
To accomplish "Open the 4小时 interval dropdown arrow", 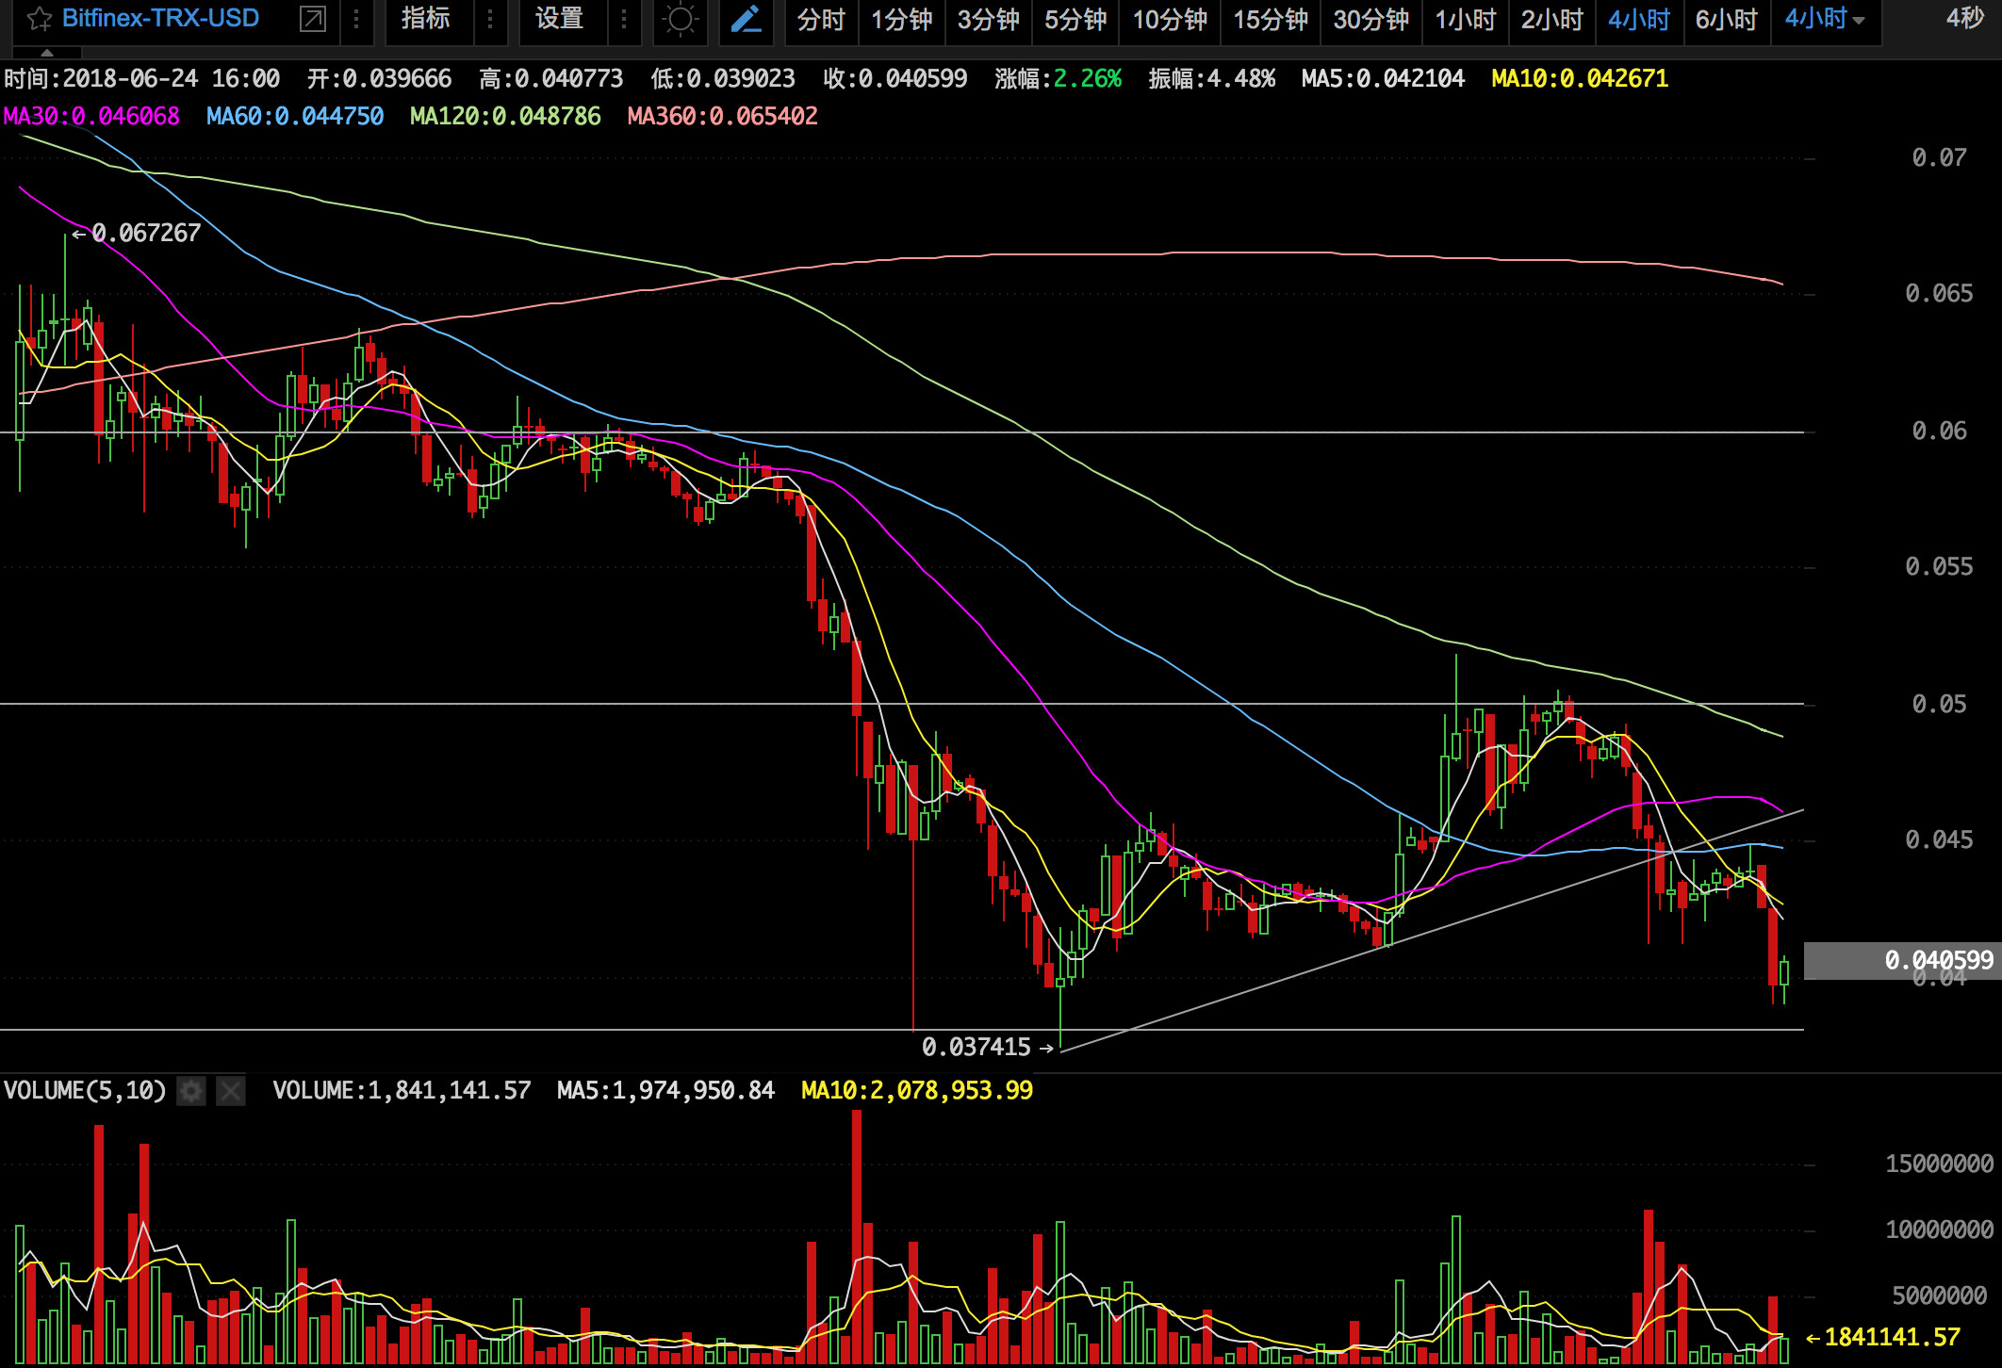I will point(1858,20).
